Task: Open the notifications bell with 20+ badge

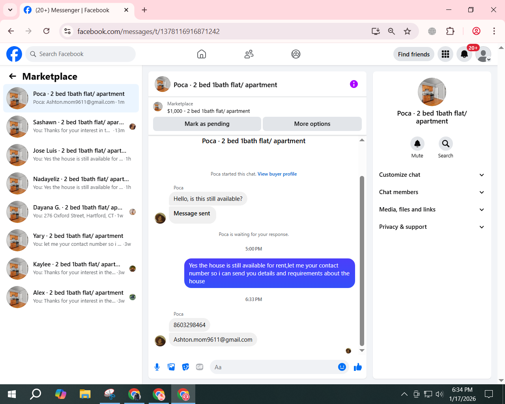Action: pos(464,54)
